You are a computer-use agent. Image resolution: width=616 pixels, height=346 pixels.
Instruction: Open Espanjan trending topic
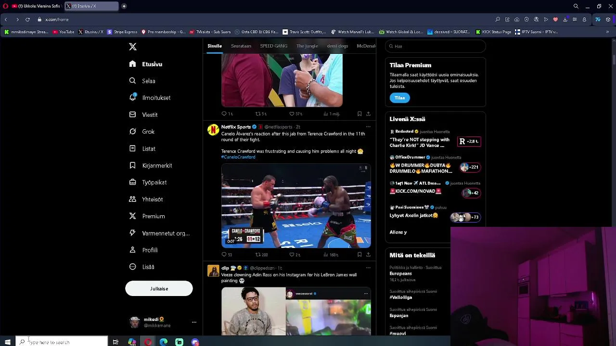click(x=399, y=316)
